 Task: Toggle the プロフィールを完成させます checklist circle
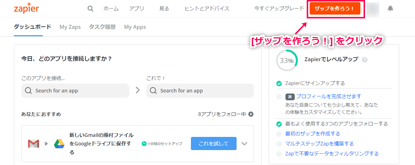point(279,97)
